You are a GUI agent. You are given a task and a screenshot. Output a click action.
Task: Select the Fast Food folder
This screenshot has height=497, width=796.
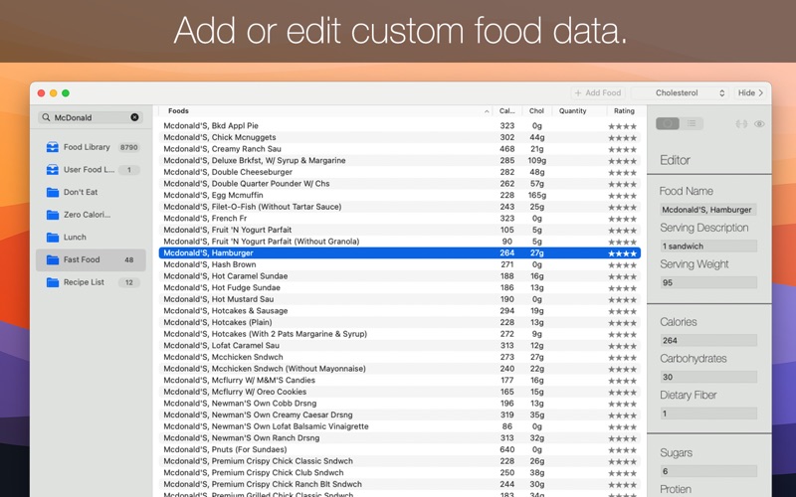click(91, 259)
